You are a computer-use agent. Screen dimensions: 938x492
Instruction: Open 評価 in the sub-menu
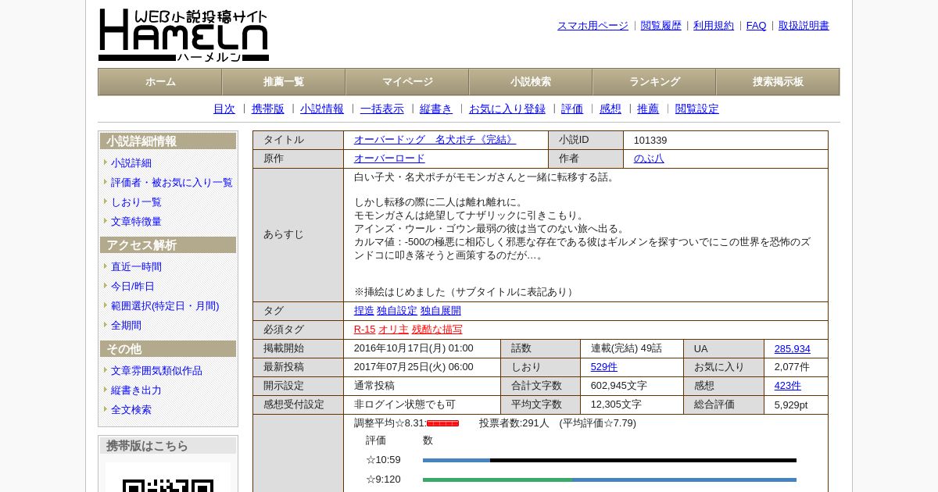coord(572,109)
